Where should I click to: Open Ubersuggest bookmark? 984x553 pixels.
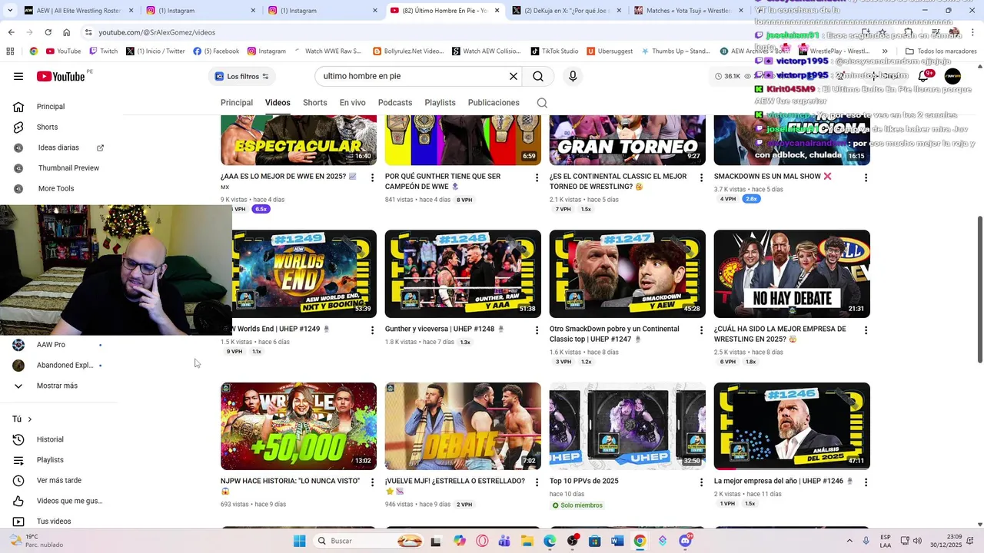pyautogui.click(x=610, y=51)
